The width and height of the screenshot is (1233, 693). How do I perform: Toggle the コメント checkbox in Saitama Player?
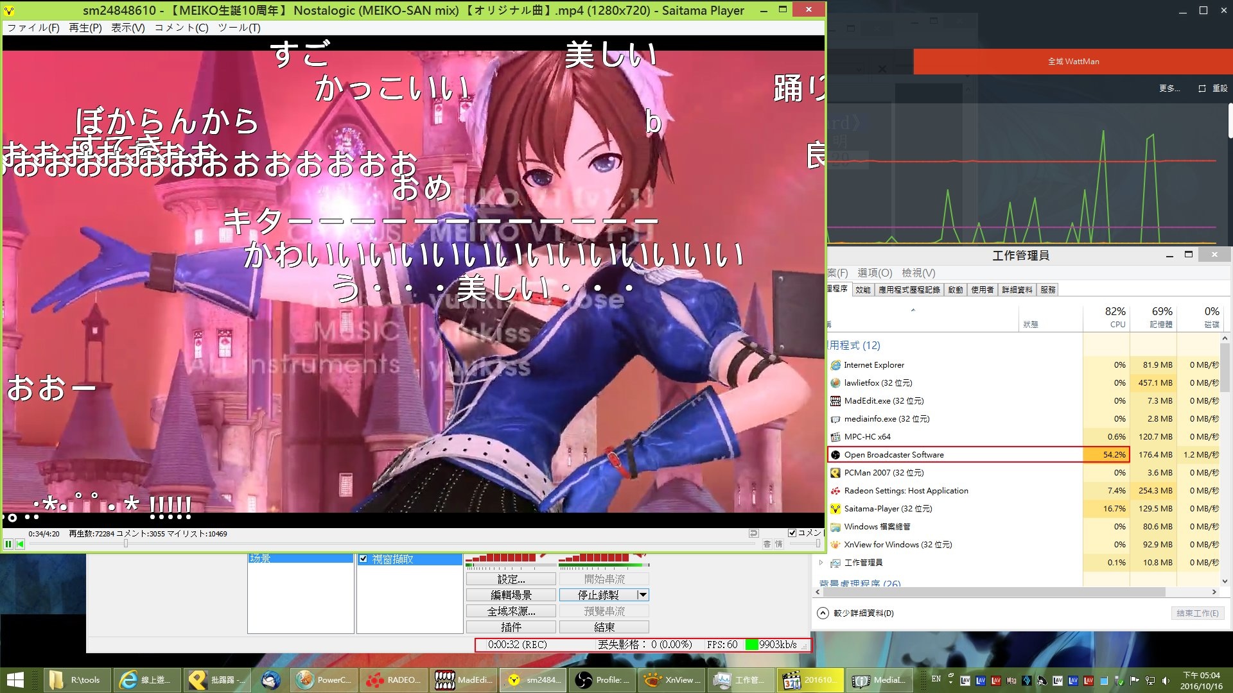pyautogui.click(x=792, y=533)
